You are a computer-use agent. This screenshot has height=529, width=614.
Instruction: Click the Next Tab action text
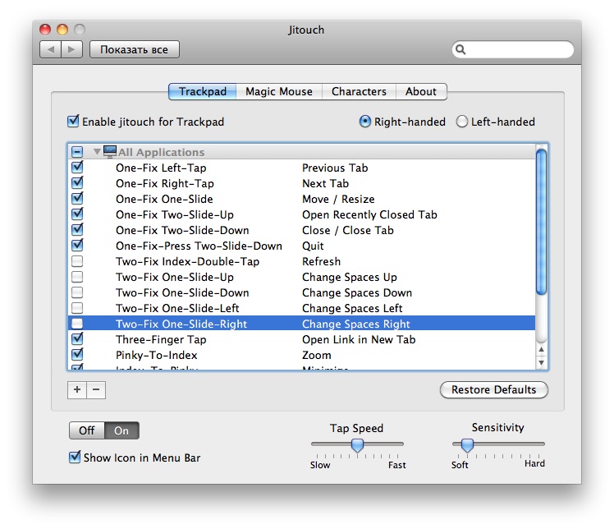(x=325, y=184)
